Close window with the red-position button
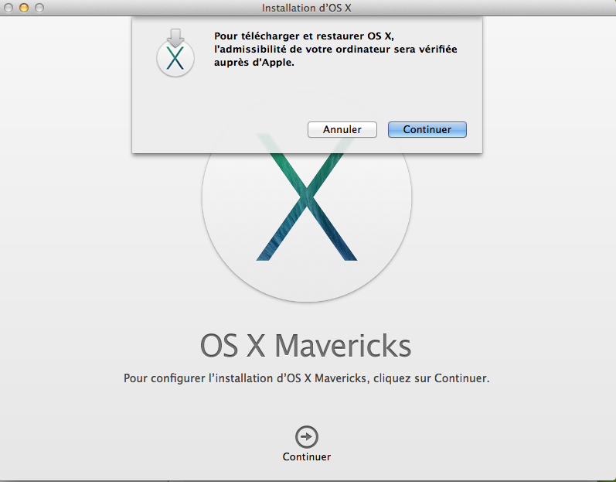The width and height of the screenshot is (616, 482). click(x=9, y=8)
